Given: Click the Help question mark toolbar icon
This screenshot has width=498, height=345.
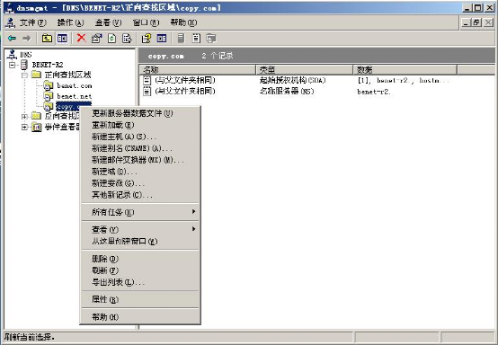Looking at the screenshot, I should click(x=147, y=39).
